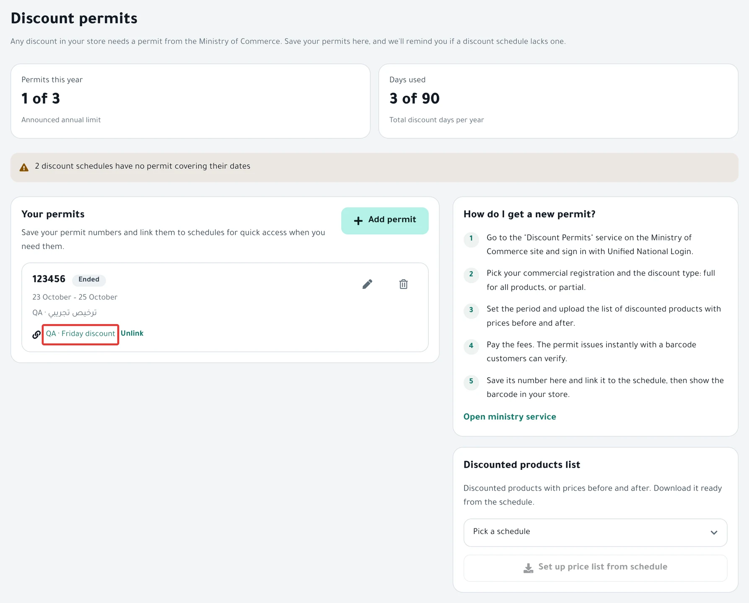Open the QA · Friday discount schedule link
This screenshot has height=603, width=749.
(x=80, y=334)
